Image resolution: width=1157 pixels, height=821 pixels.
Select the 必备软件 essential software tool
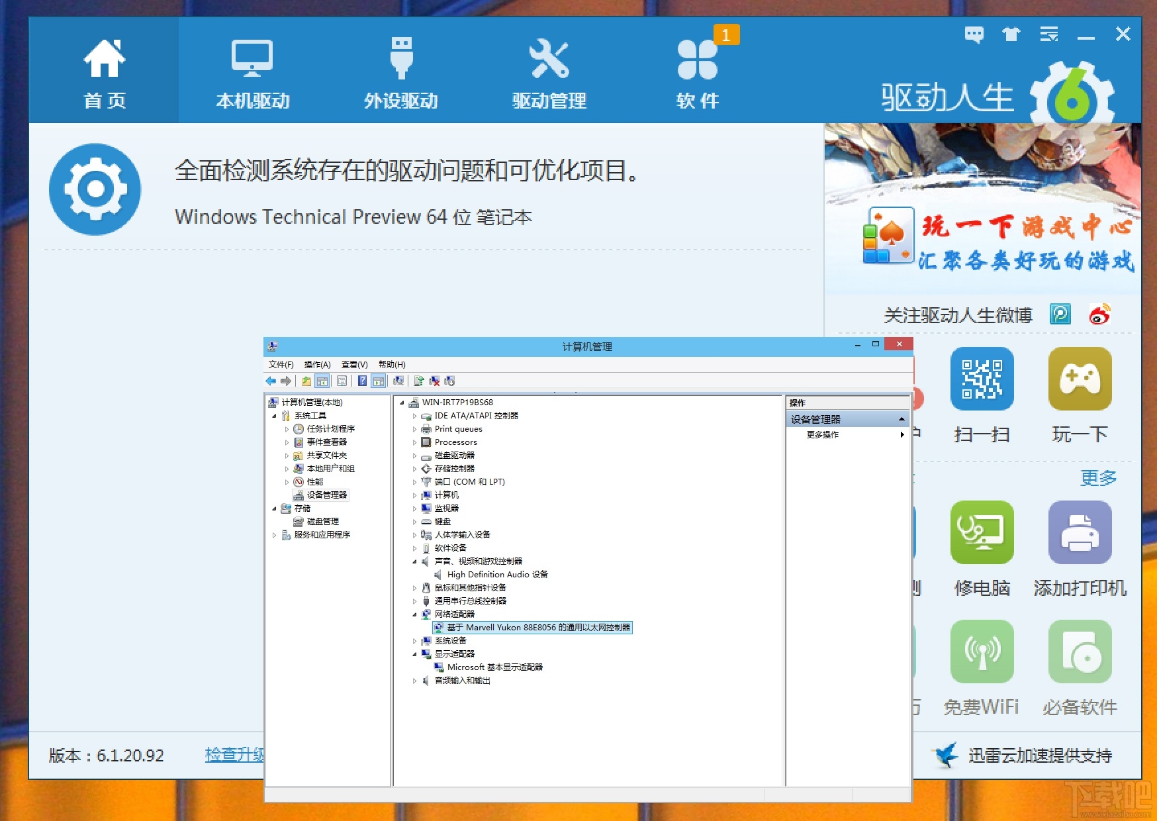[1080, 652]
